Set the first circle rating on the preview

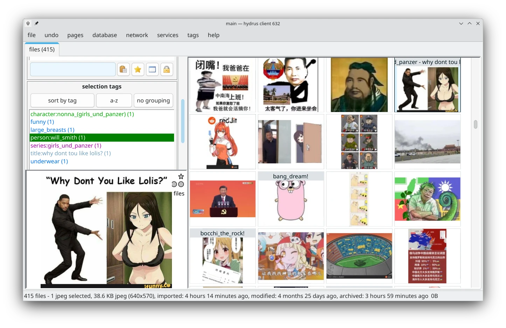tap(174, 184)
